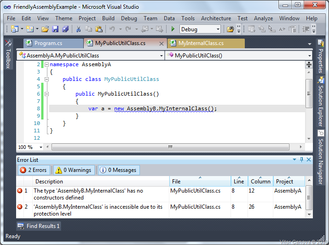329x245 pixels.
Task: Open the Toolbox side panel
Action: [8, 54]
